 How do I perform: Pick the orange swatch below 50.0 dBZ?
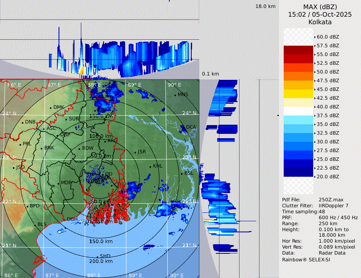(x=298, y=76)
